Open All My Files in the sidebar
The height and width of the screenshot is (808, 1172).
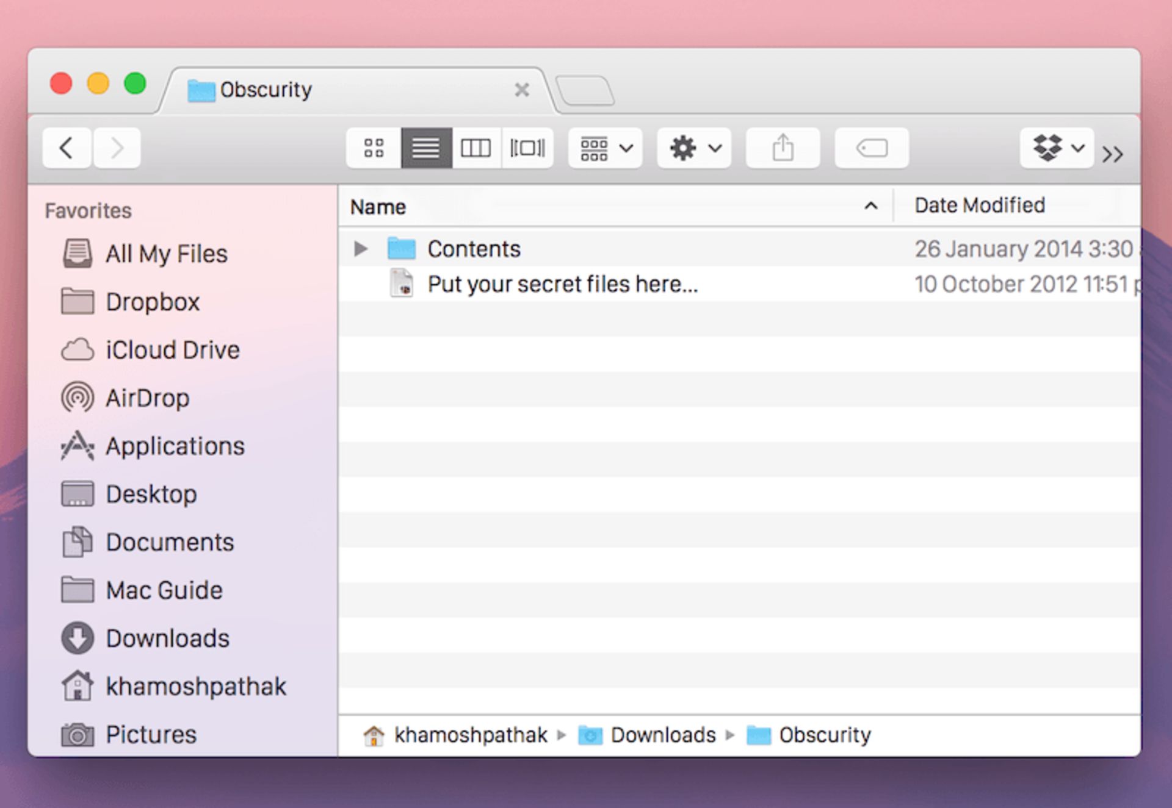point(167,254)
